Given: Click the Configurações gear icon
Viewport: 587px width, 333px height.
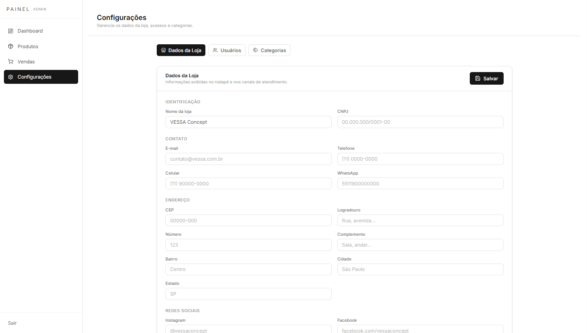Looking at the screenshot, I should pyautogui.click(x=10, y=77).
